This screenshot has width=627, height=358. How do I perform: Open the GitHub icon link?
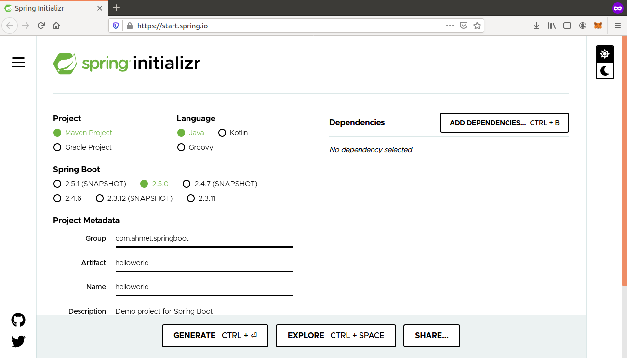[18, 320]
